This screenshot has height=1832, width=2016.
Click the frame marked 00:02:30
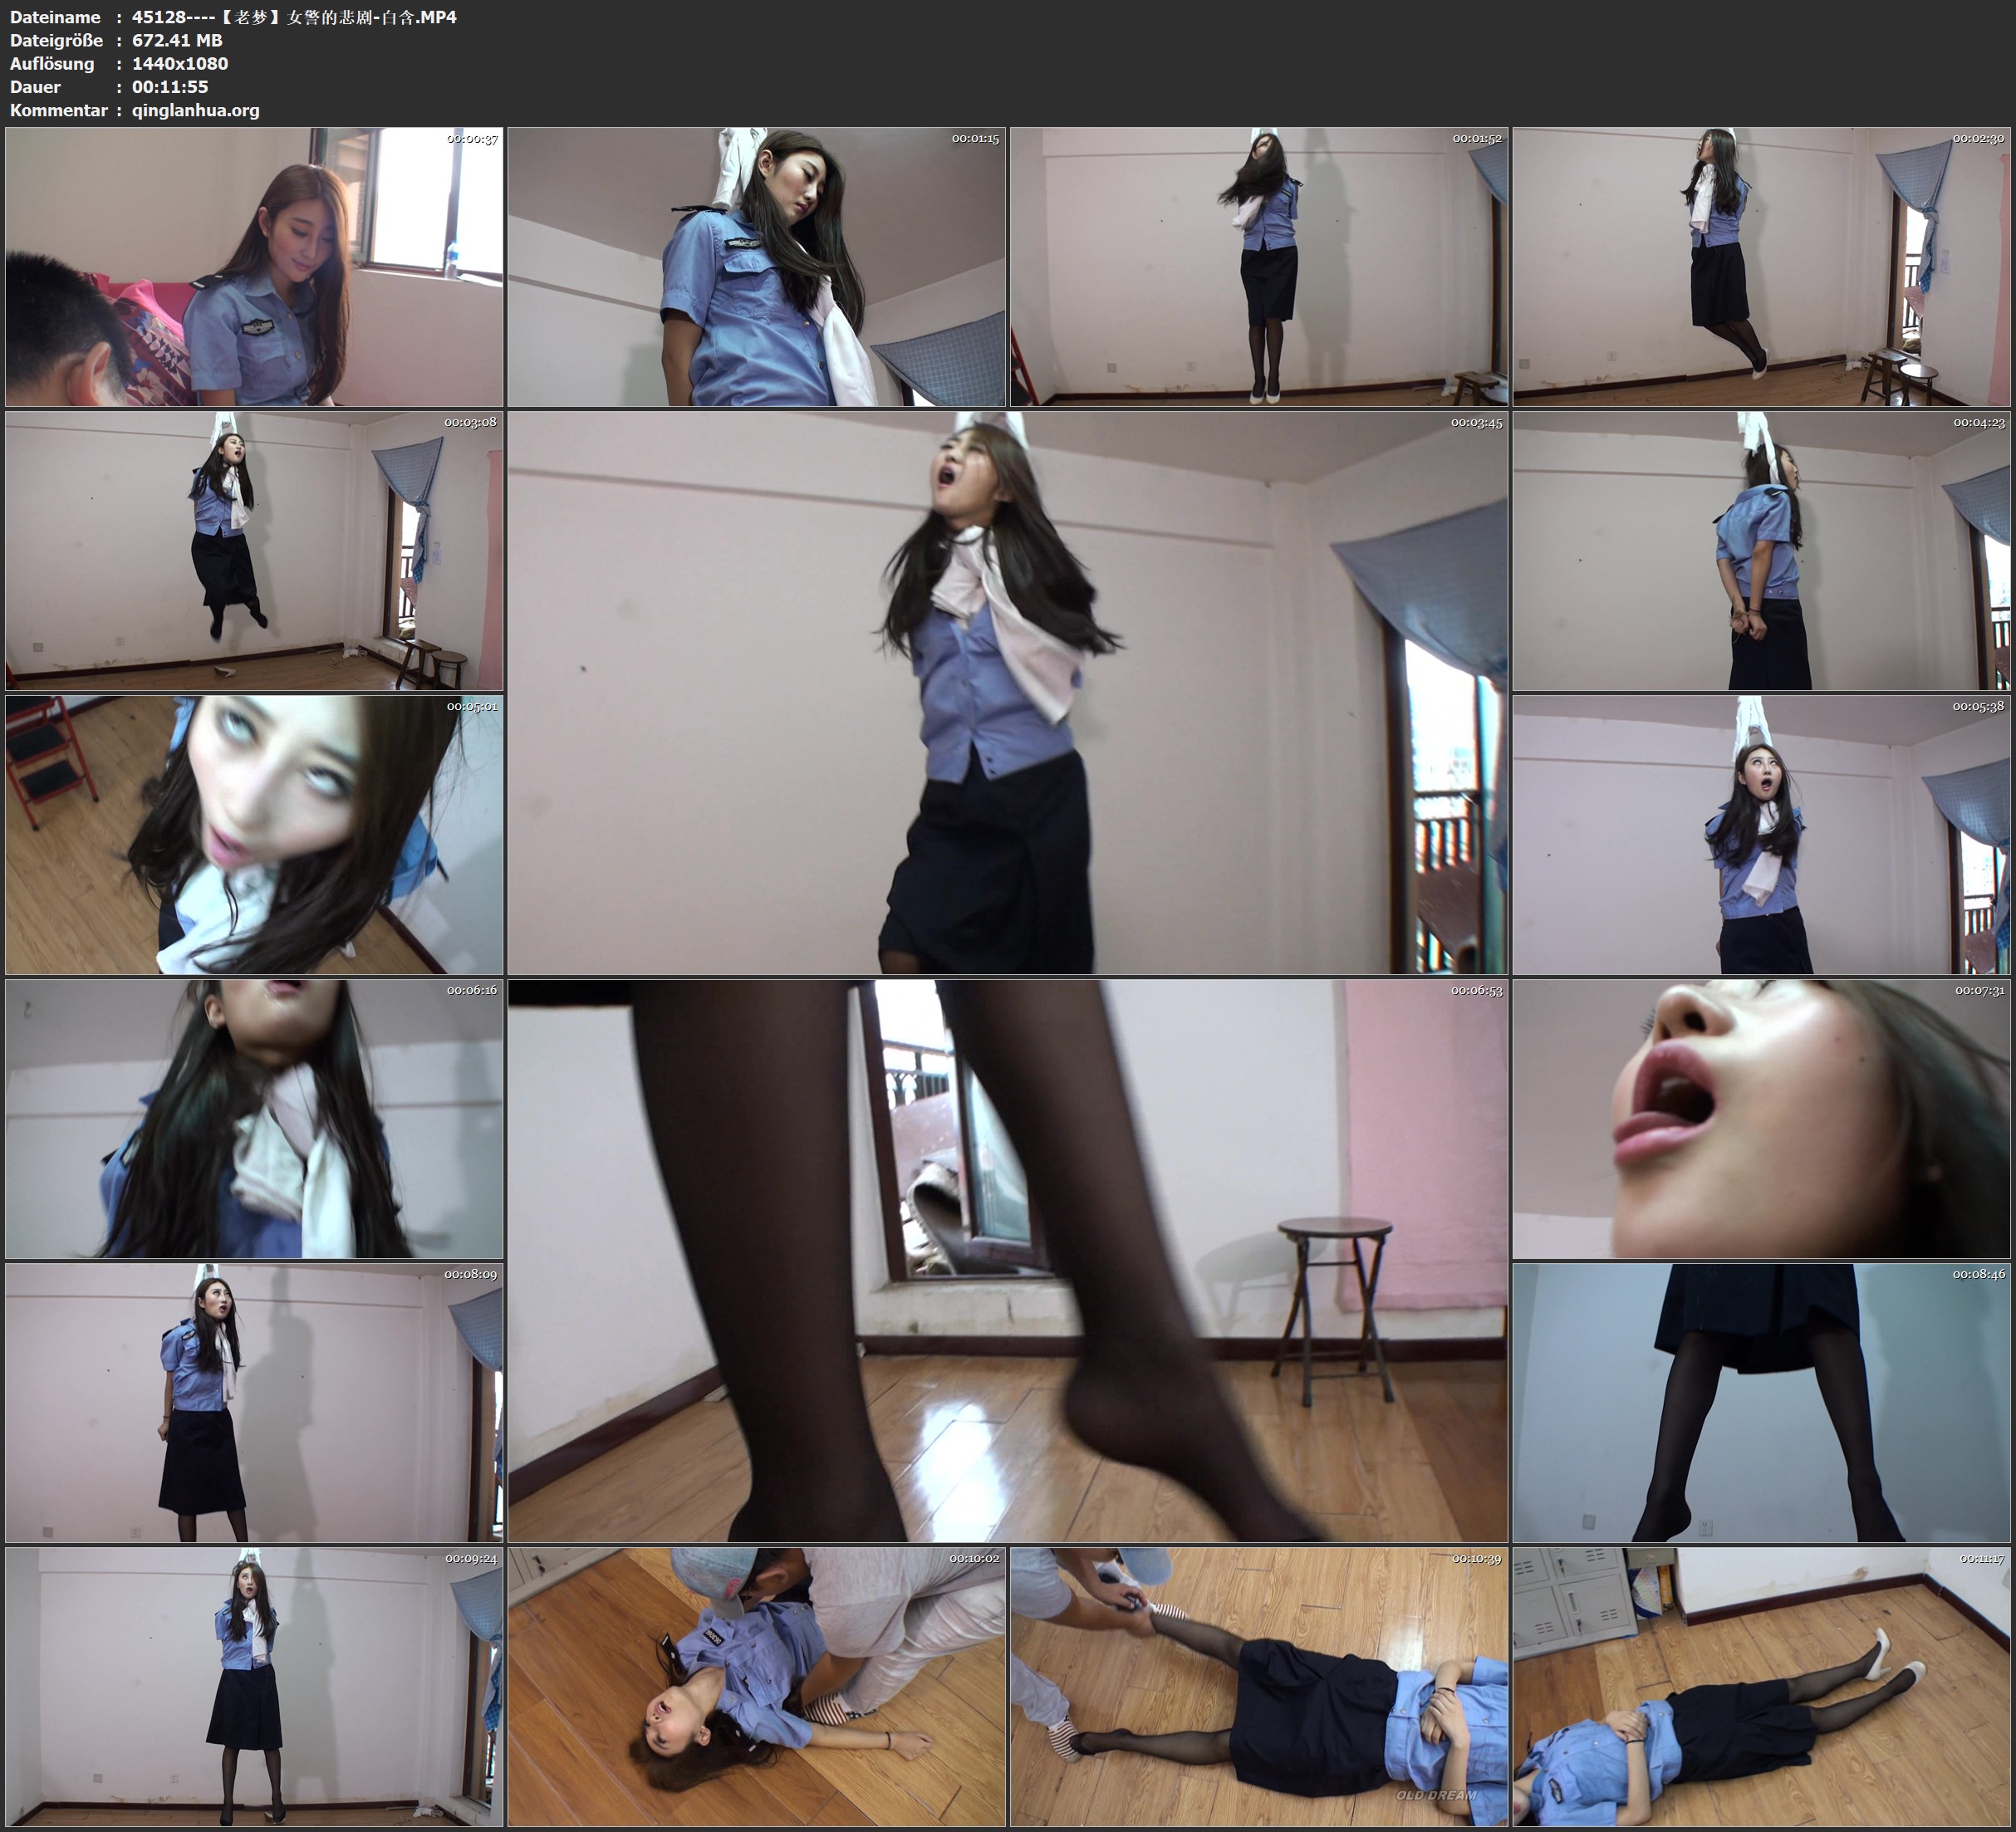point(1760,266)
